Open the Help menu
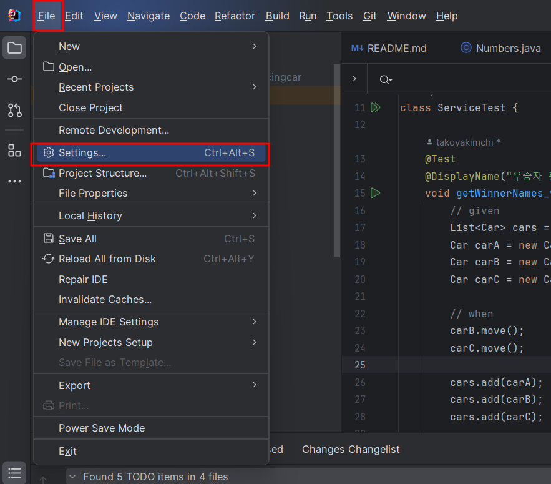Image resolution: width=551 pixels, height=484 pixels. point(447,16)
